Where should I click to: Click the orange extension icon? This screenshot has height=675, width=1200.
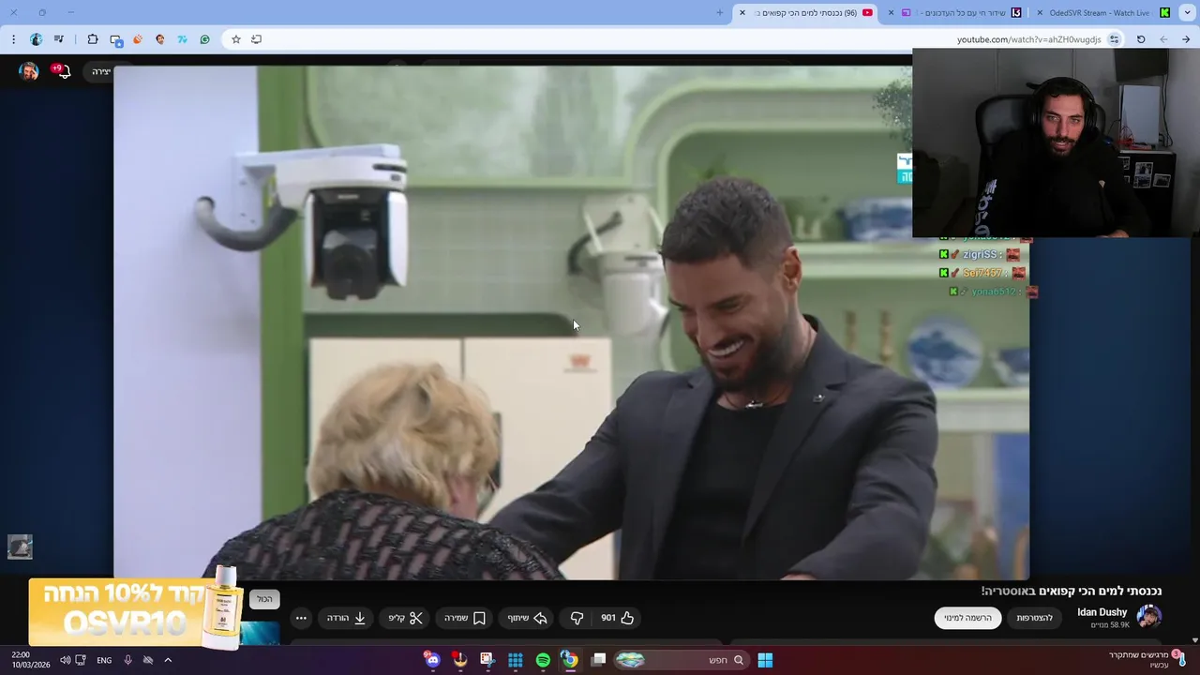click(138, 39)
